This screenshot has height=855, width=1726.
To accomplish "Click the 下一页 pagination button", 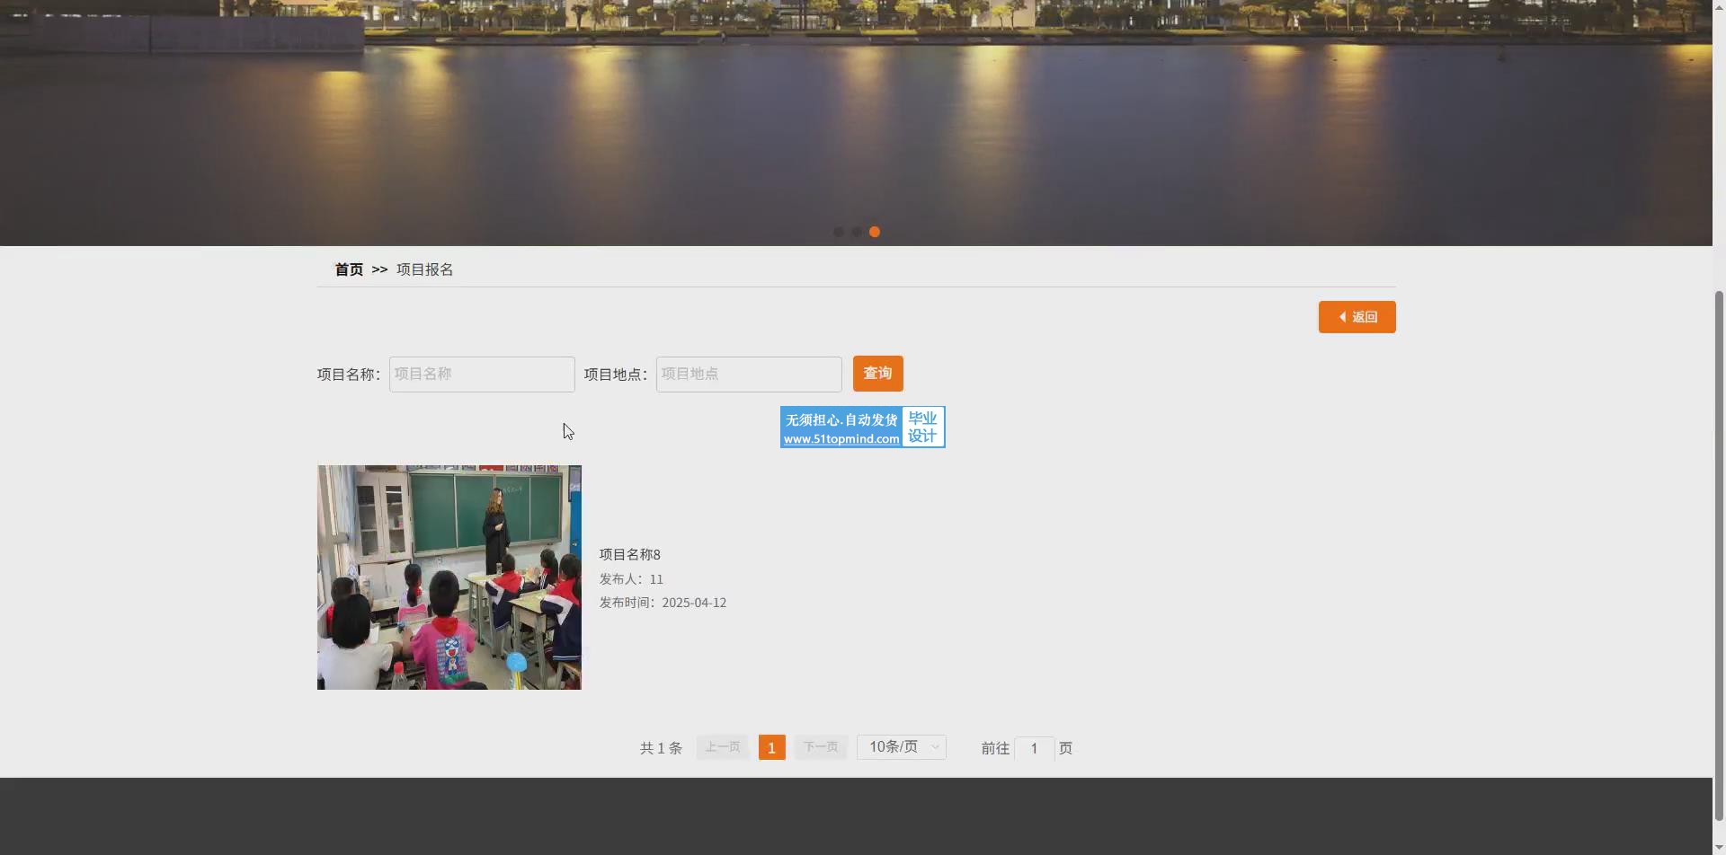I will 820,747.
